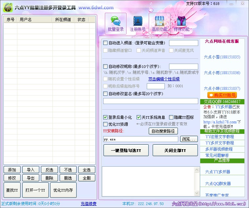Viewport: 249px width, 208px height.
Task: Open the 注册账号 tab
Action: point(138,24)
